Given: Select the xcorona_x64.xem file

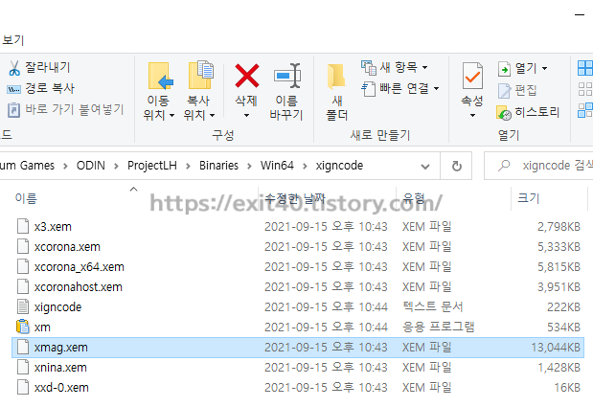Looking at the screenshot, I should [80, 267].
